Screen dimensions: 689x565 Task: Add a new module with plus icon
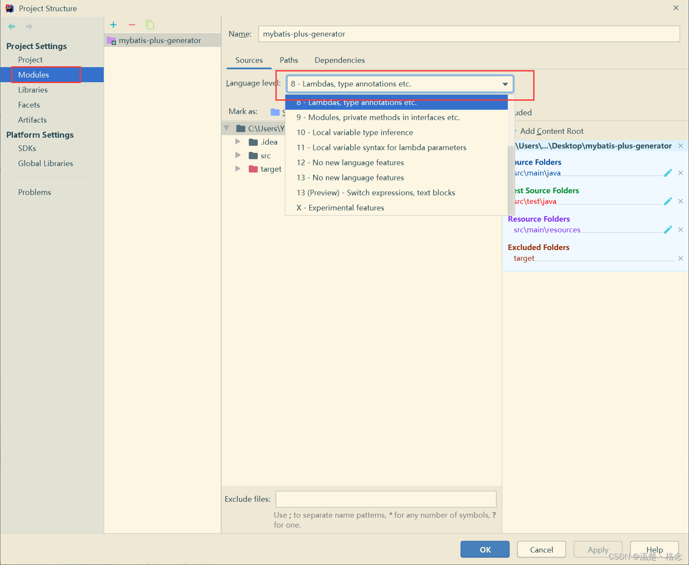[114, 25]
